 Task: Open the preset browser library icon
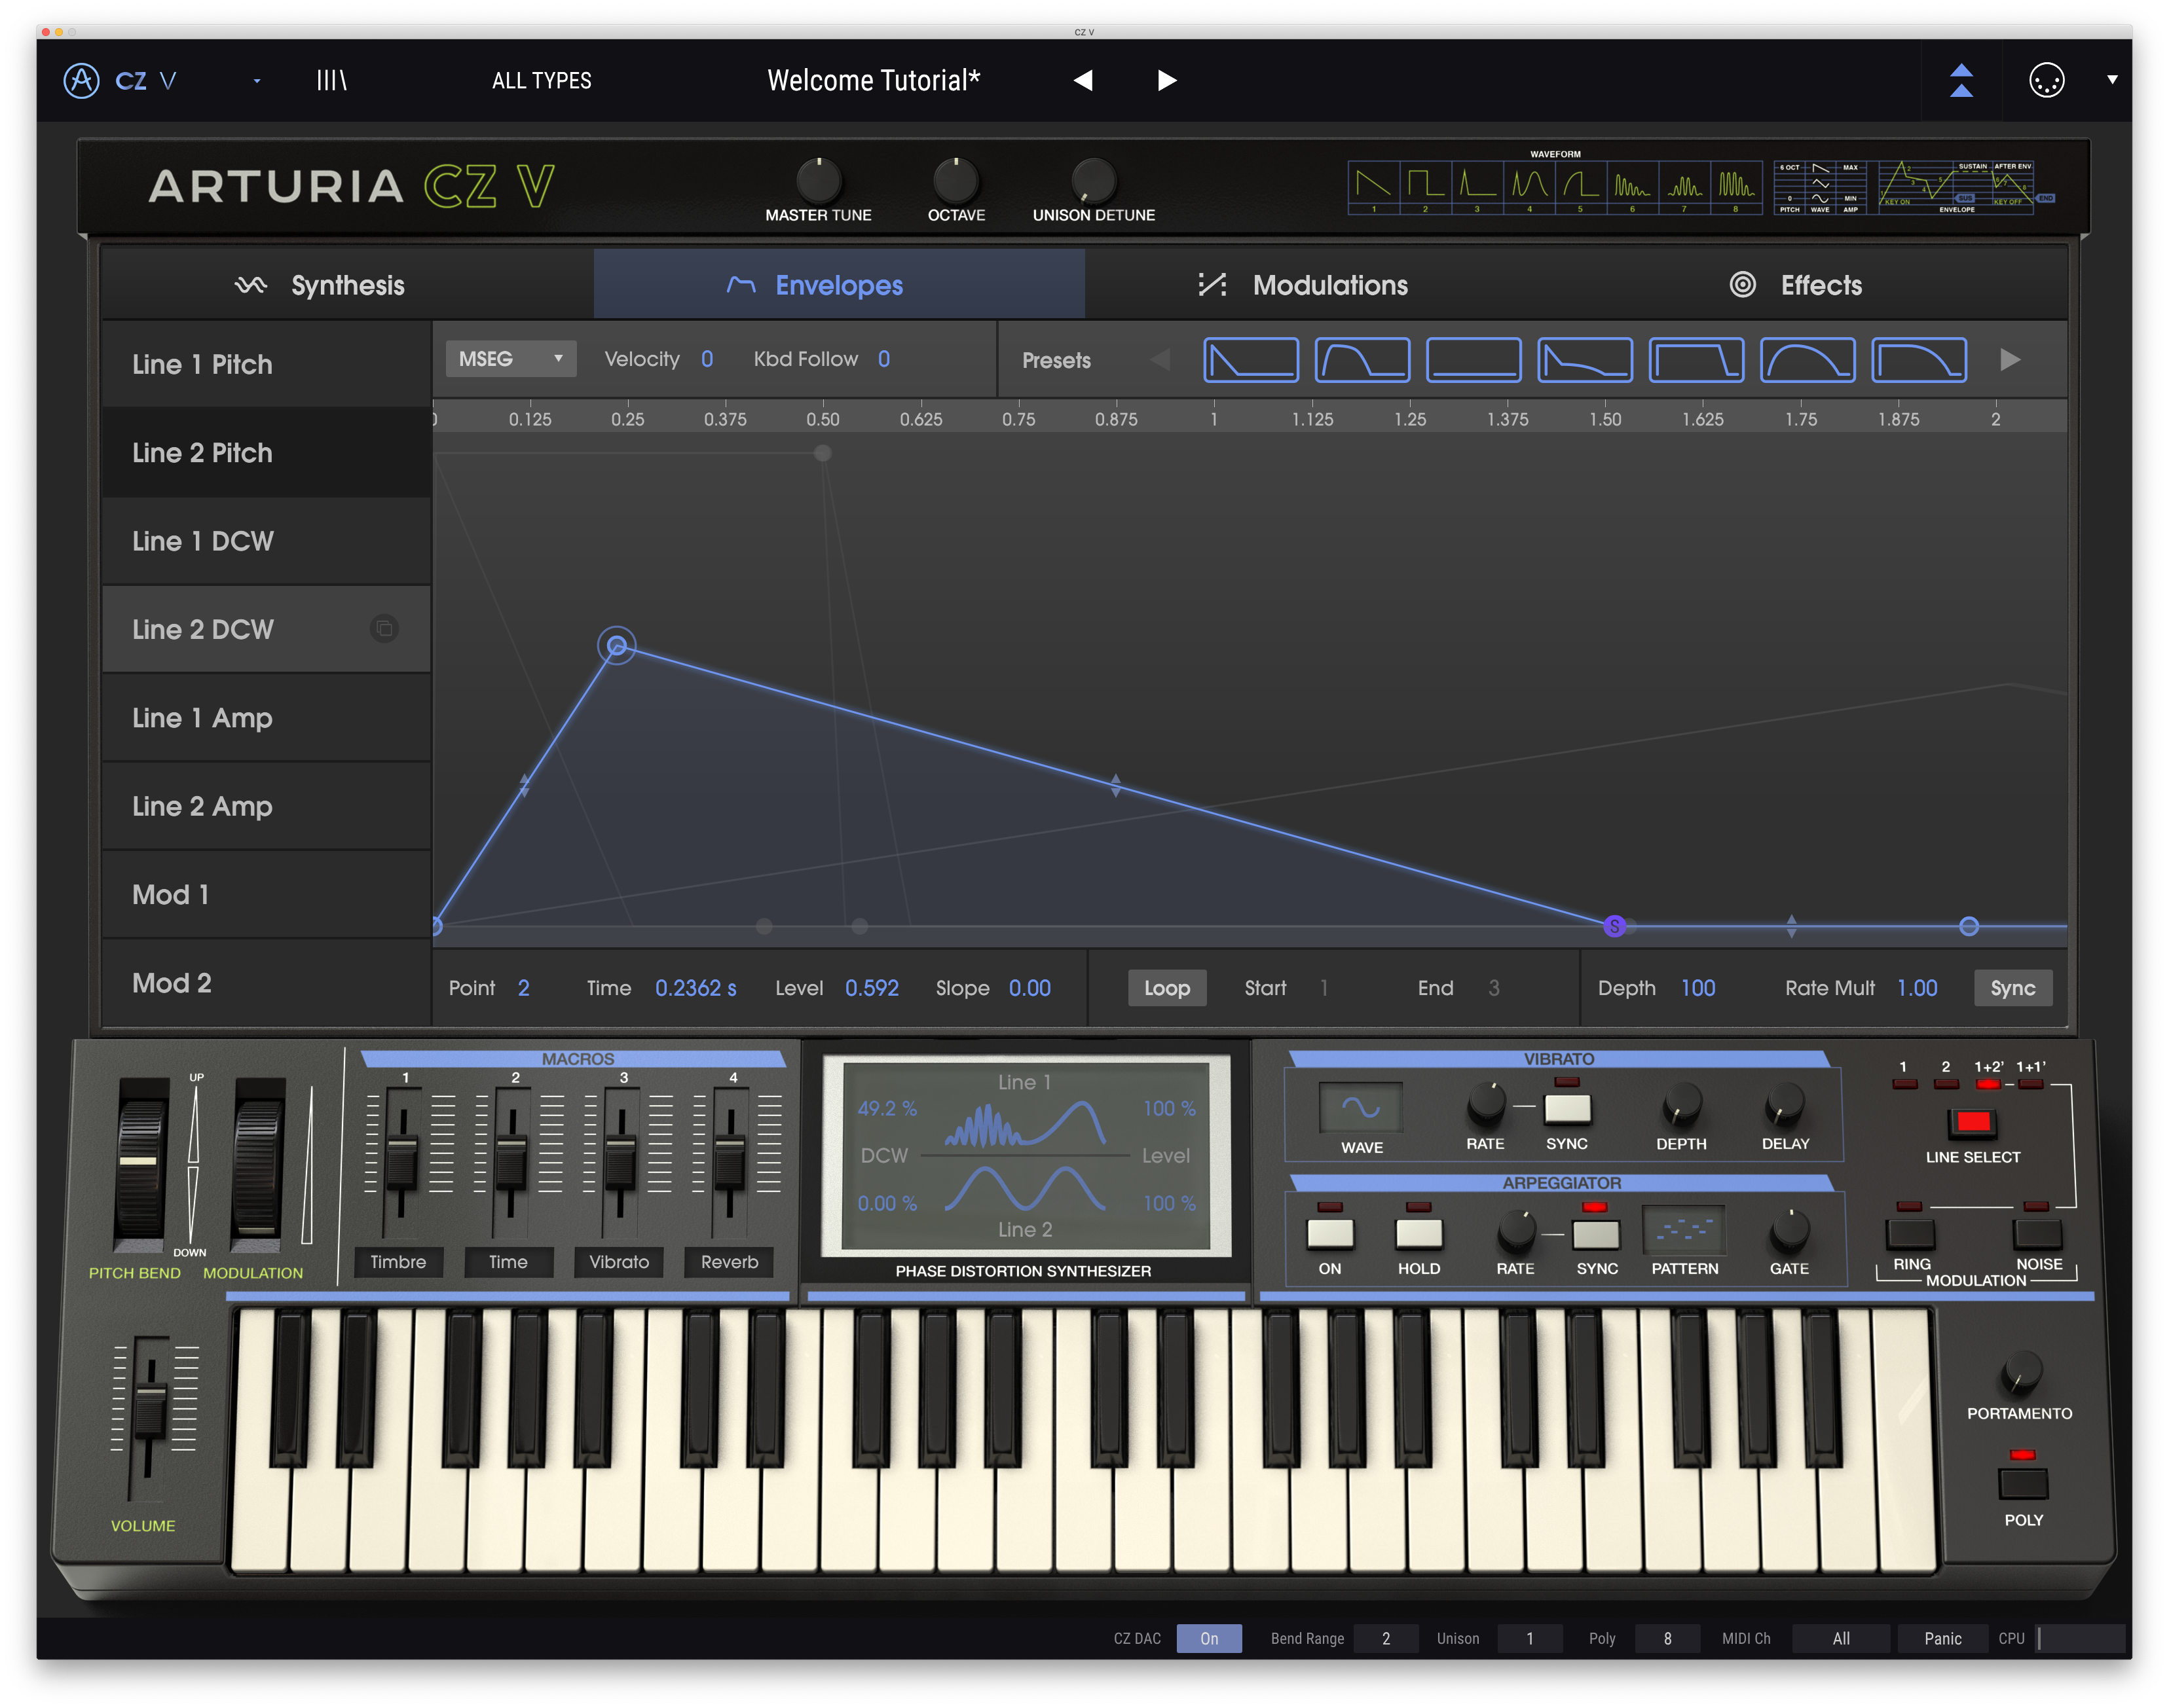click(331, 80)
